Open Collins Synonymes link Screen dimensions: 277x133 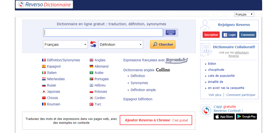[139, 83]
